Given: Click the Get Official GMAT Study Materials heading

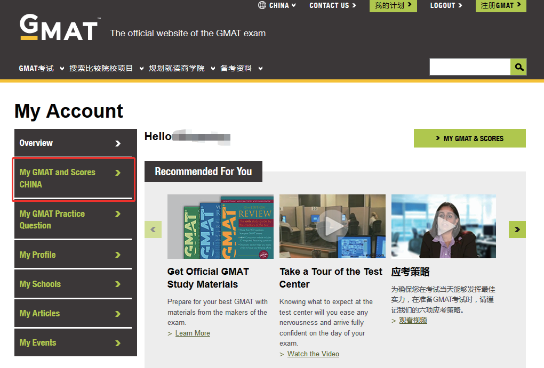Looking at the screenshot, I should point(208,278).
